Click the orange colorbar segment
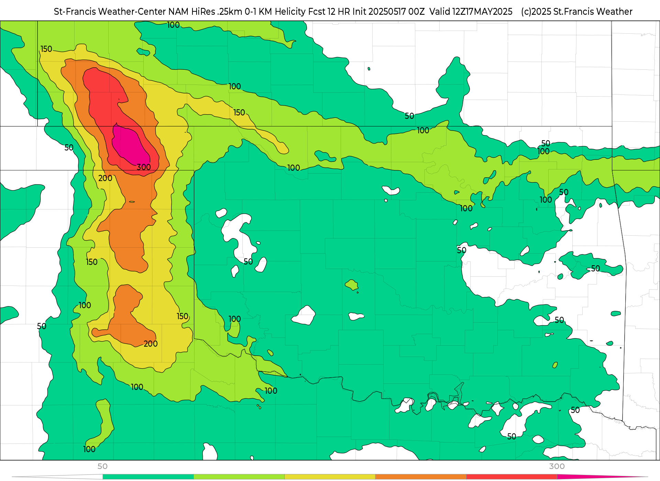 click(421, 477)
